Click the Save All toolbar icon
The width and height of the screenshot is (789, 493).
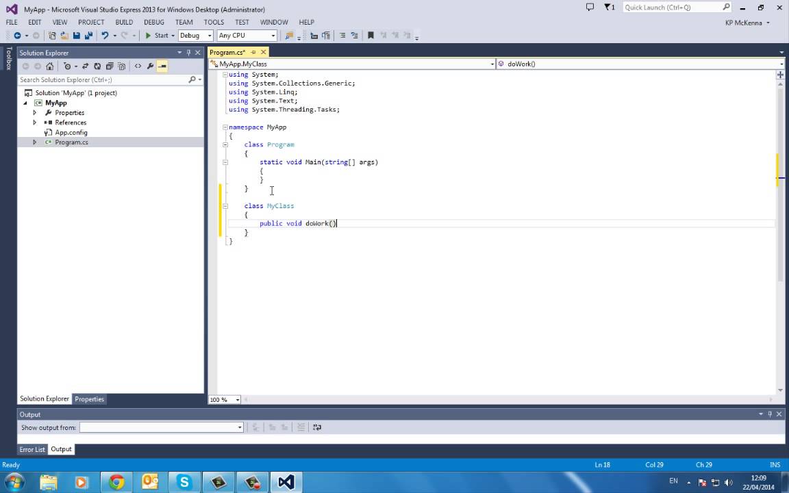pos(88,35)
